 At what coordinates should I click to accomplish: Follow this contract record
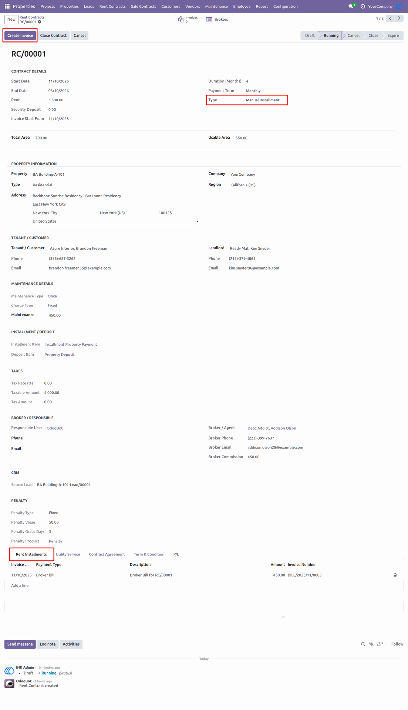coord(397,644)
